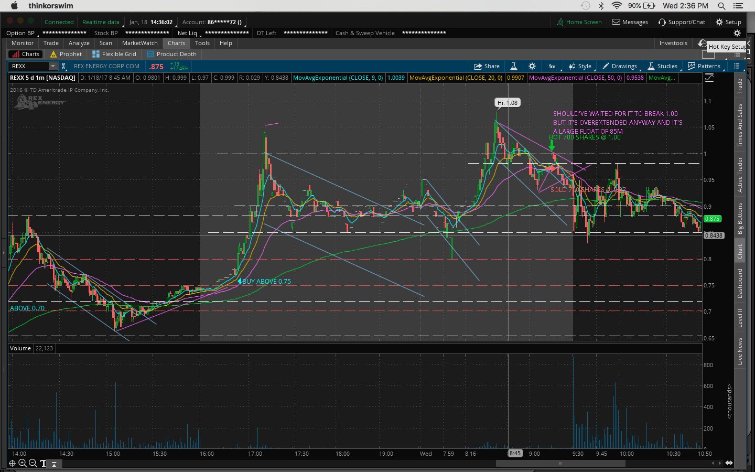Open Messages
Viewport: 755px width, 472px height.
[630, 22]
